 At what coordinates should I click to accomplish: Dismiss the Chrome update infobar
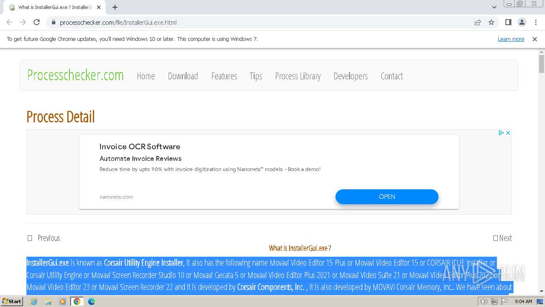[x=535, y=39]
